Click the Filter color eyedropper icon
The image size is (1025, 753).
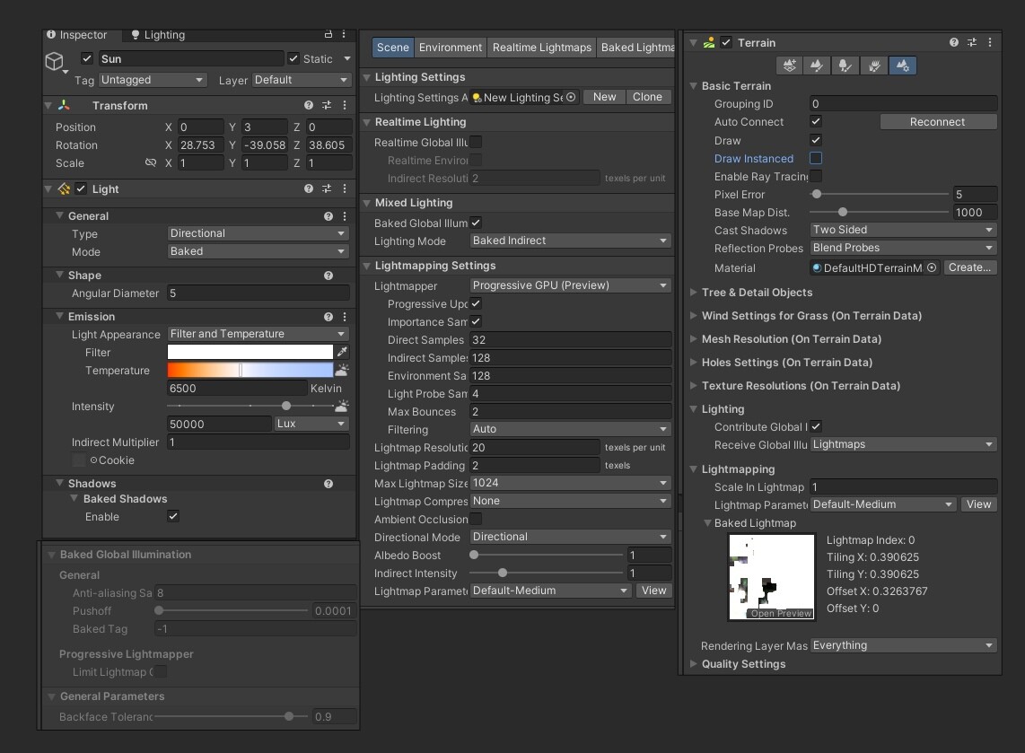[x=342, y=352]
